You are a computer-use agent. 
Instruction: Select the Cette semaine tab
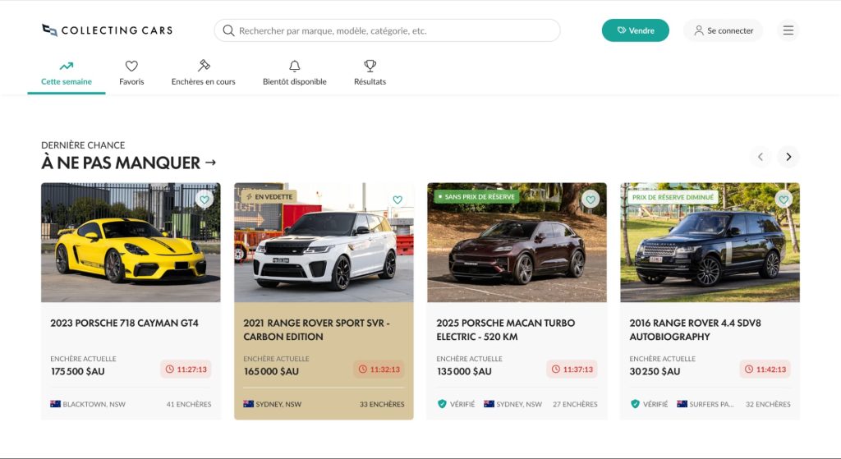tap(67, 74)
